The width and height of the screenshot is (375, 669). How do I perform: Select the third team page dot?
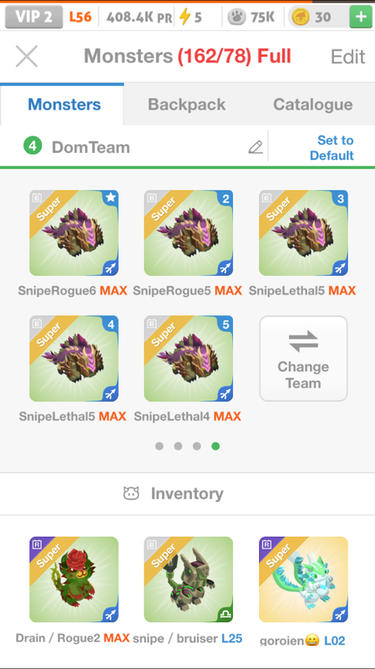[197, 447]
